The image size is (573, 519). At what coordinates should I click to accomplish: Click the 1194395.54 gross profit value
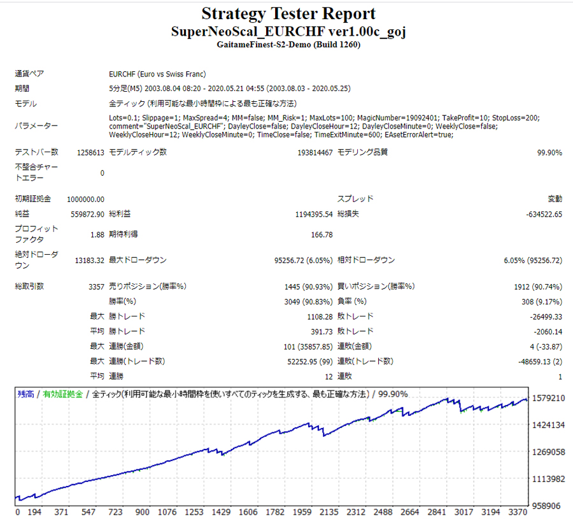314,214
